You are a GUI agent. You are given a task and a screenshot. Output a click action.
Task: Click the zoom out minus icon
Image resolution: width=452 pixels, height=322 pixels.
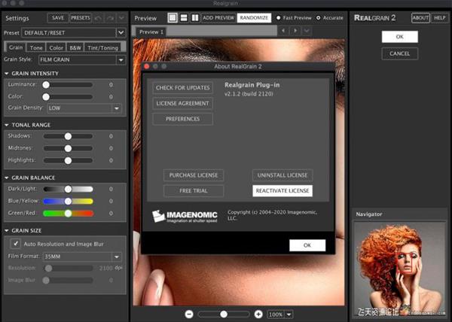188,313
